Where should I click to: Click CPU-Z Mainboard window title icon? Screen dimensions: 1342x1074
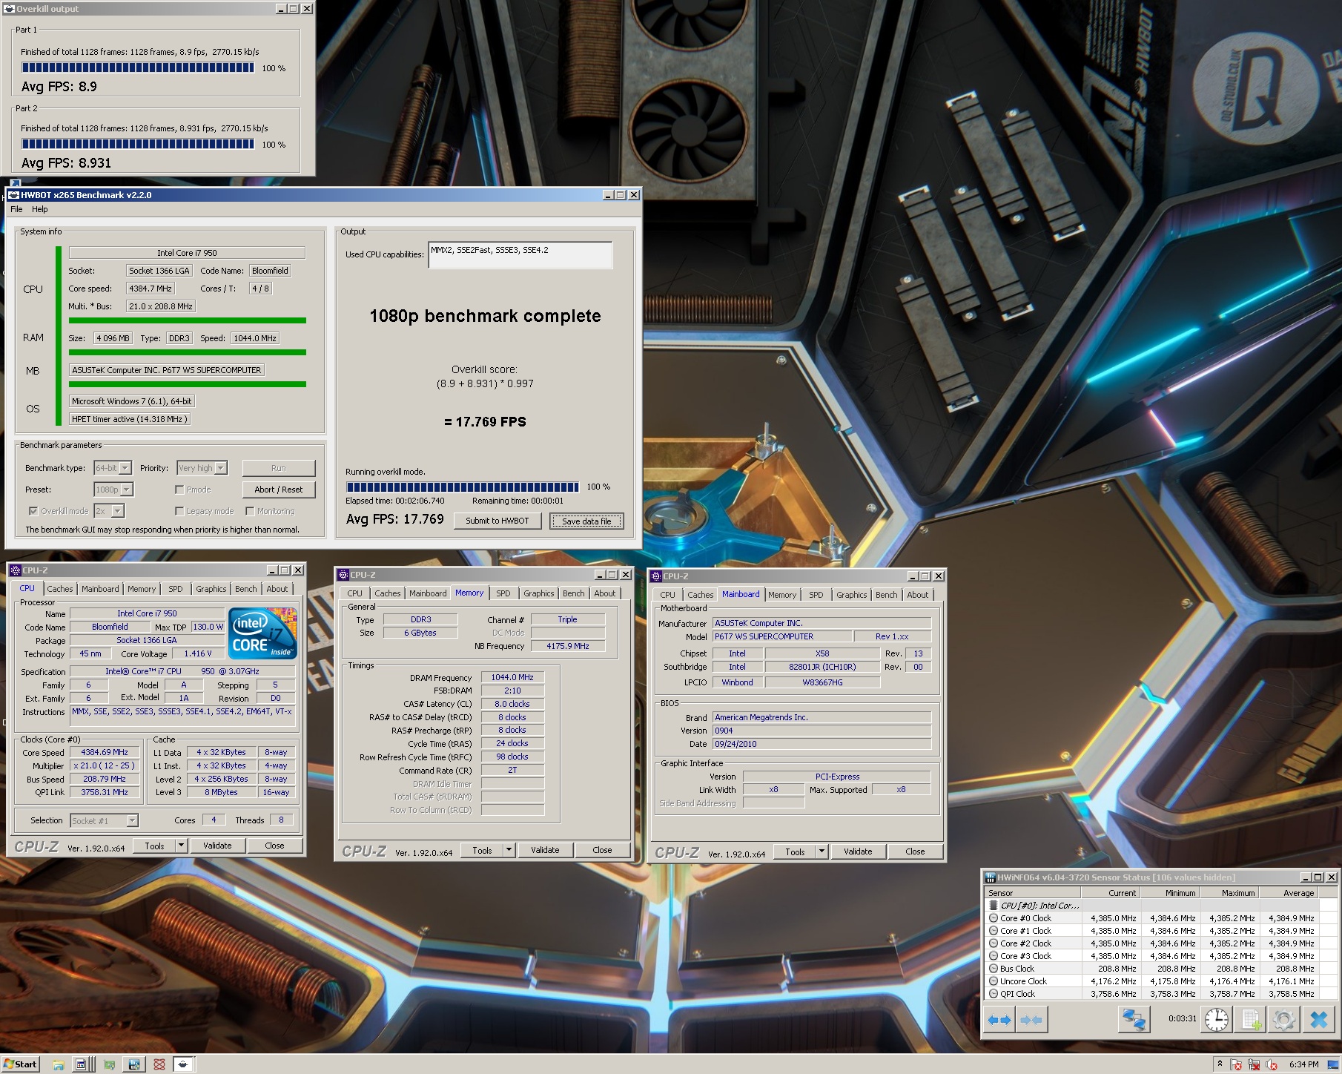point(656,576)
